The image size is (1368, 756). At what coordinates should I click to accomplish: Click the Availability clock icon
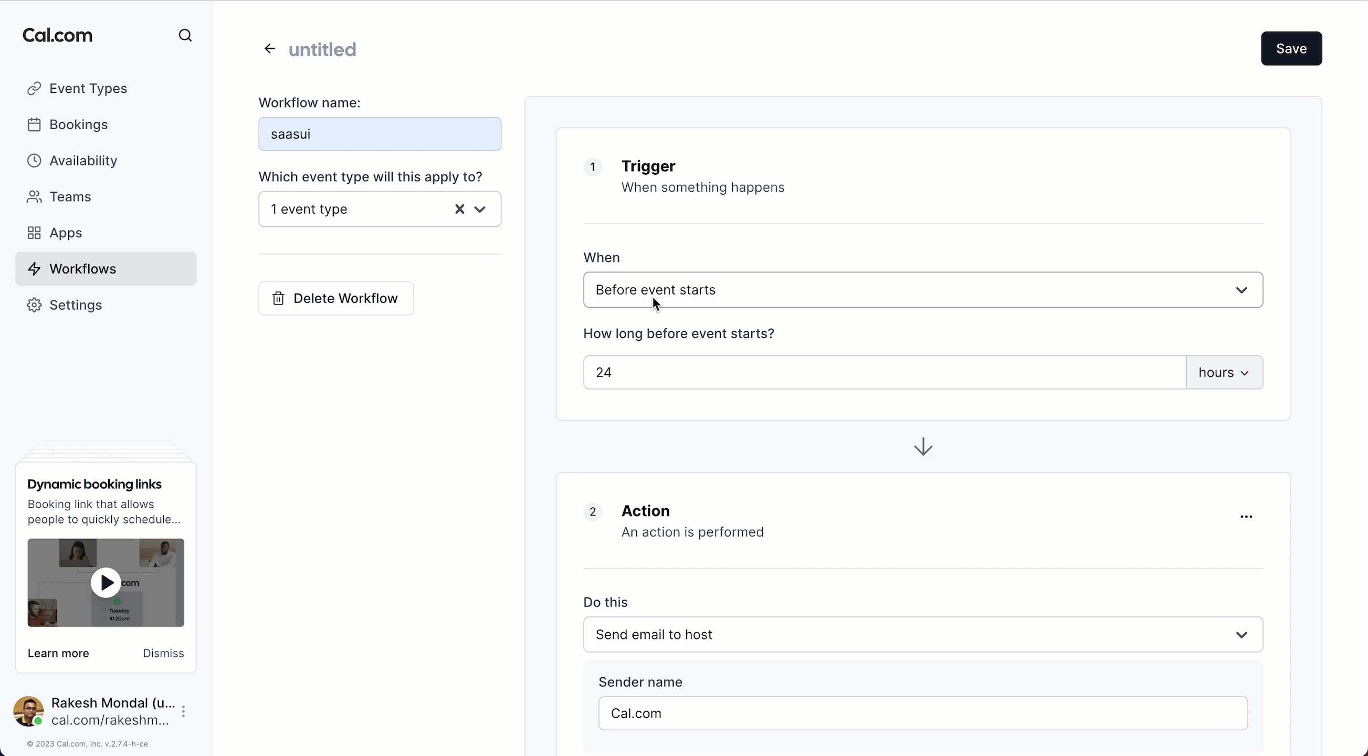pos(34,161)
